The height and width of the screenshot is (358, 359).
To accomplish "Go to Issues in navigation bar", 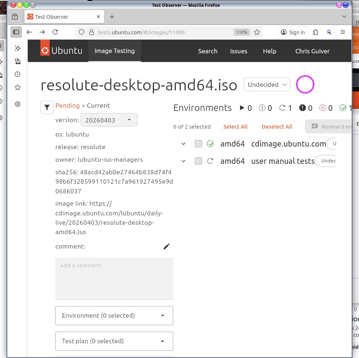I will pyautogui.click(x=239, y=51).
